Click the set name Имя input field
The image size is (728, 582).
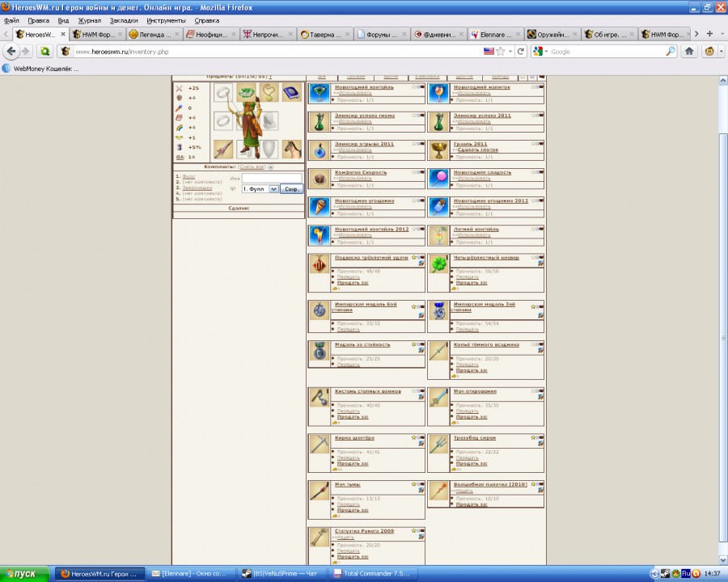pyautogui.click(x=272, y=178)
